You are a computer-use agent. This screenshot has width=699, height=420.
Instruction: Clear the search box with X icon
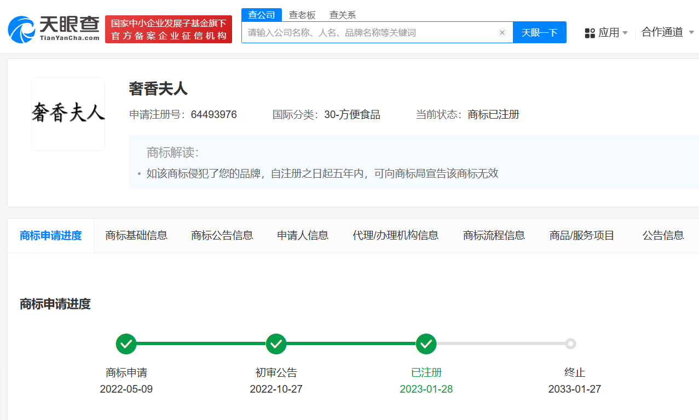(502, 32)
